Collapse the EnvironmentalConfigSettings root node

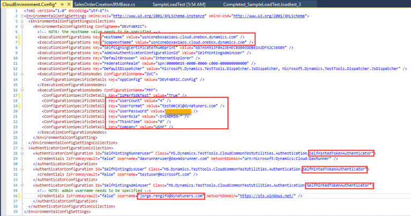point(22,16)
